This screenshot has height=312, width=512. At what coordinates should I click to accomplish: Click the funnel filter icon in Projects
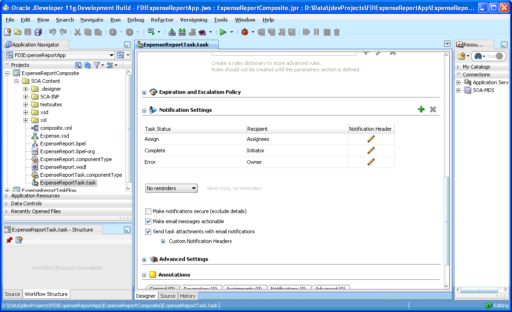pyautogui.click(x=97, y=65)
